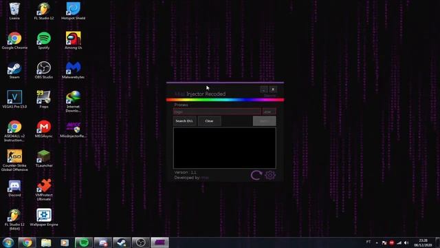Click the injector's purple refresh arrow icon

[x=256, y=175]
